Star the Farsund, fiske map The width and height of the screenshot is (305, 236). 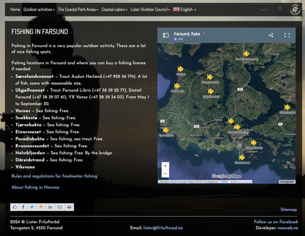(x=204, y=34)
